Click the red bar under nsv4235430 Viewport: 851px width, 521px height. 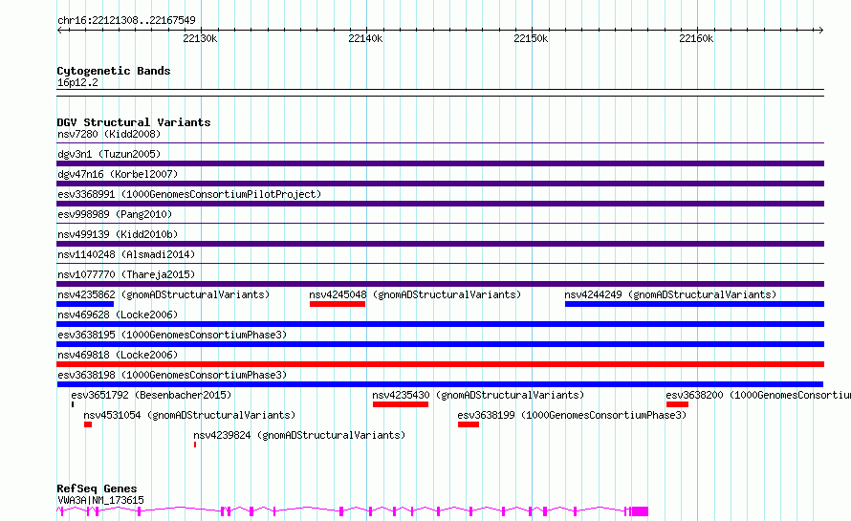coord(401,404)
